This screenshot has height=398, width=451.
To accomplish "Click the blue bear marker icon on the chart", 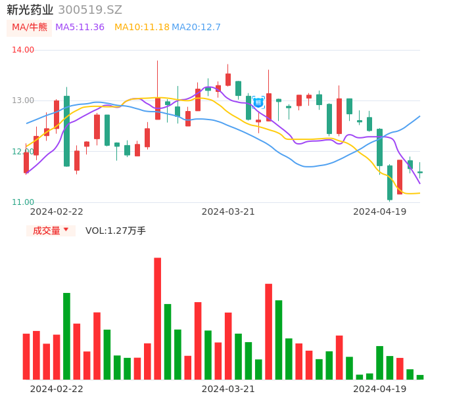I will [258, 102].
